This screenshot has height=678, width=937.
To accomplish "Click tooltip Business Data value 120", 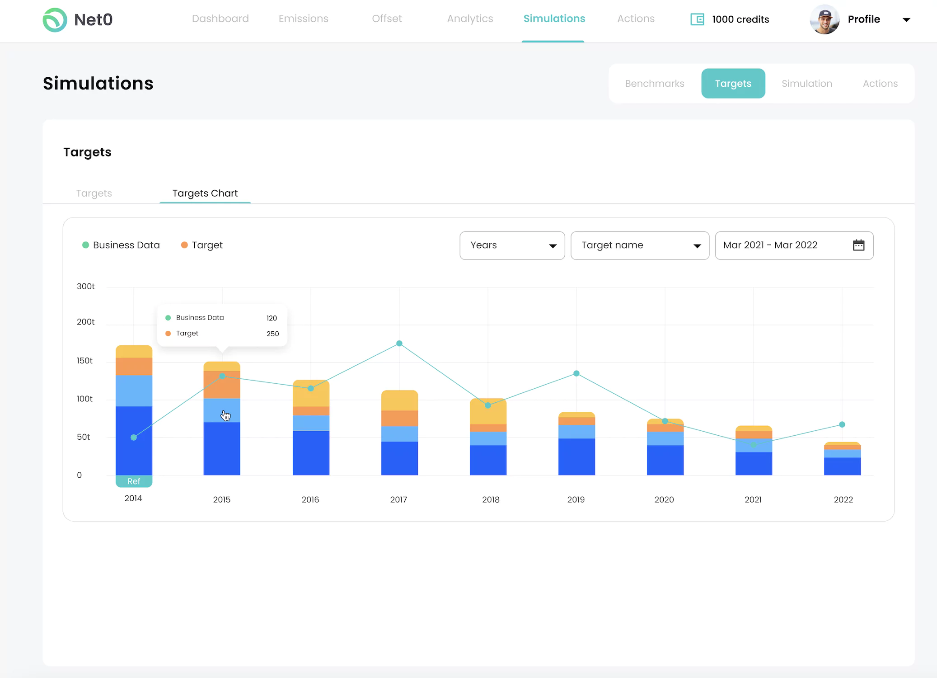I will pos(272,318).
